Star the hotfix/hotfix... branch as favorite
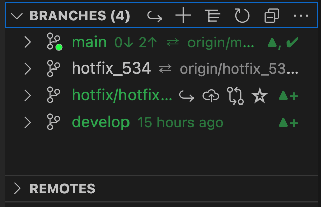Viewport: 321px width, 207px height. [260, 95]
